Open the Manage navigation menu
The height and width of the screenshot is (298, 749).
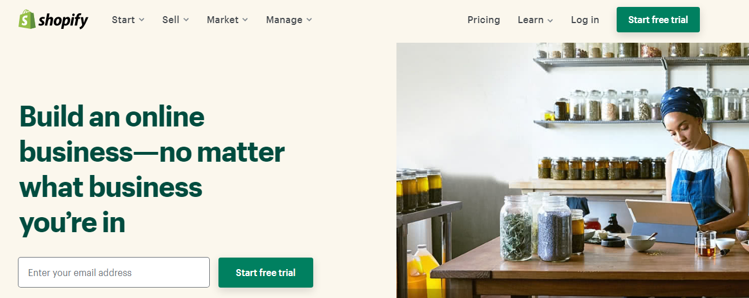289,20
